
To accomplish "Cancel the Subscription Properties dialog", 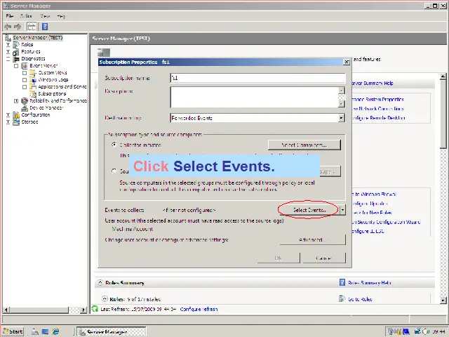I will click(324, 258).
